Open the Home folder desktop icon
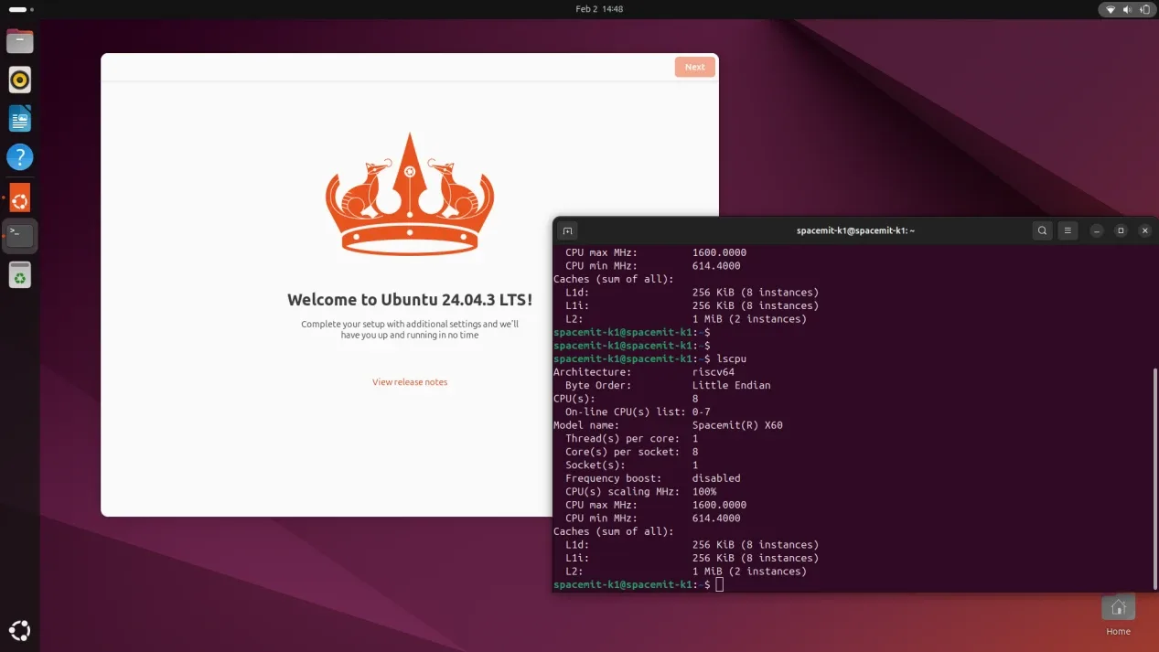The image size is (1159, 652). pyautogui.click(x=1118, y=608)
